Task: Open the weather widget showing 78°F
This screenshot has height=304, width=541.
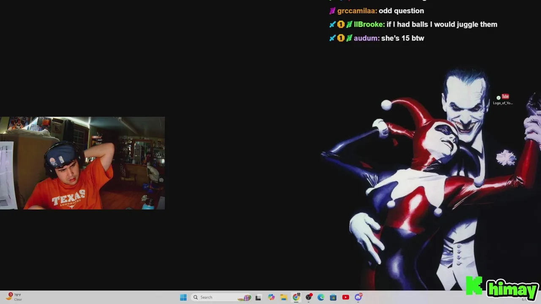Action: coord(14,297)
